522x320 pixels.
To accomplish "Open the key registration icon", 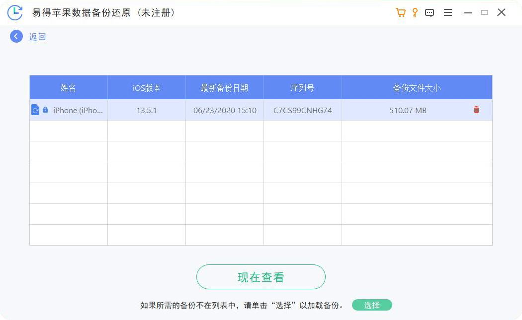I will [x=415, y=12].
